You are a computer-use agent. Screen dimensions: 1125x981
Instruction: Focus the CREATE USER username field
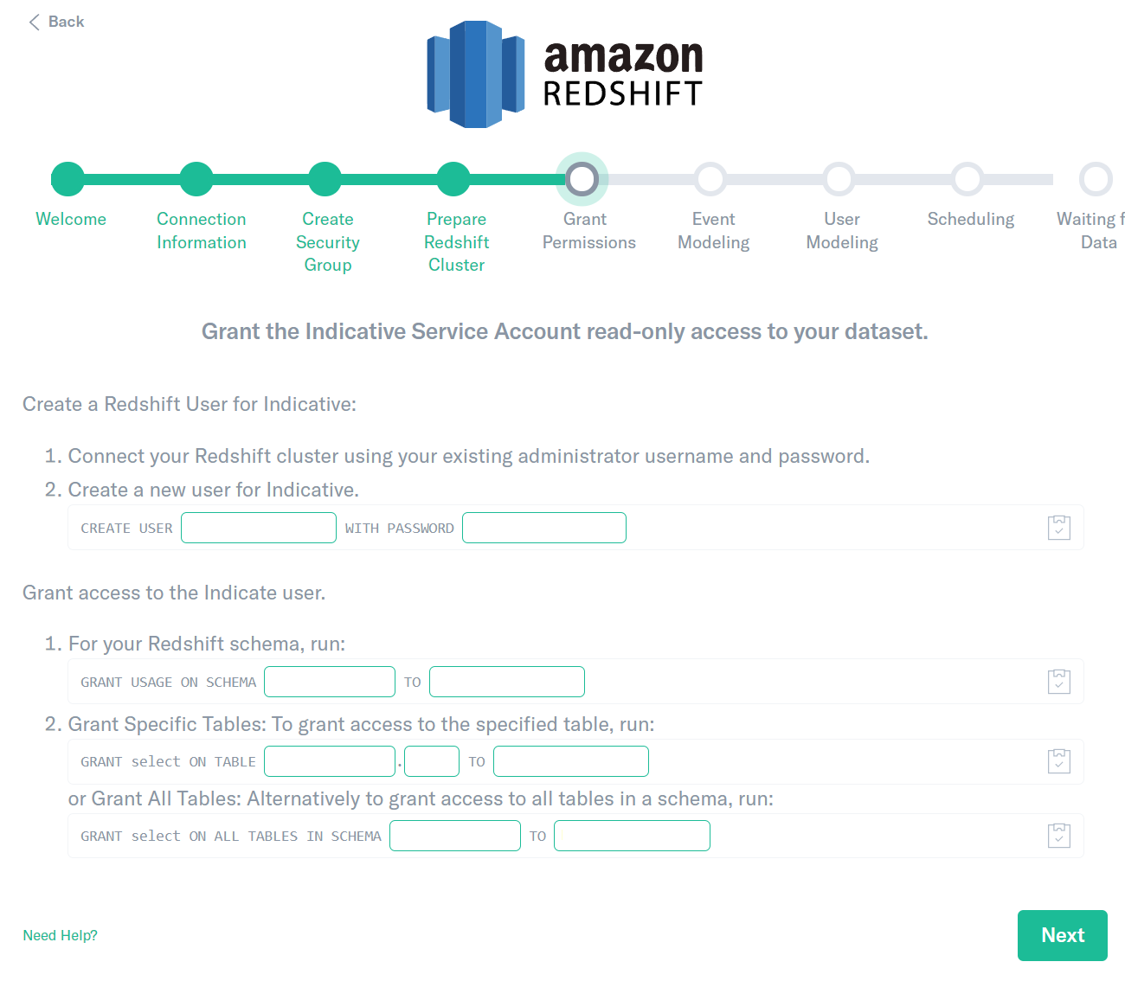(259, 528)
